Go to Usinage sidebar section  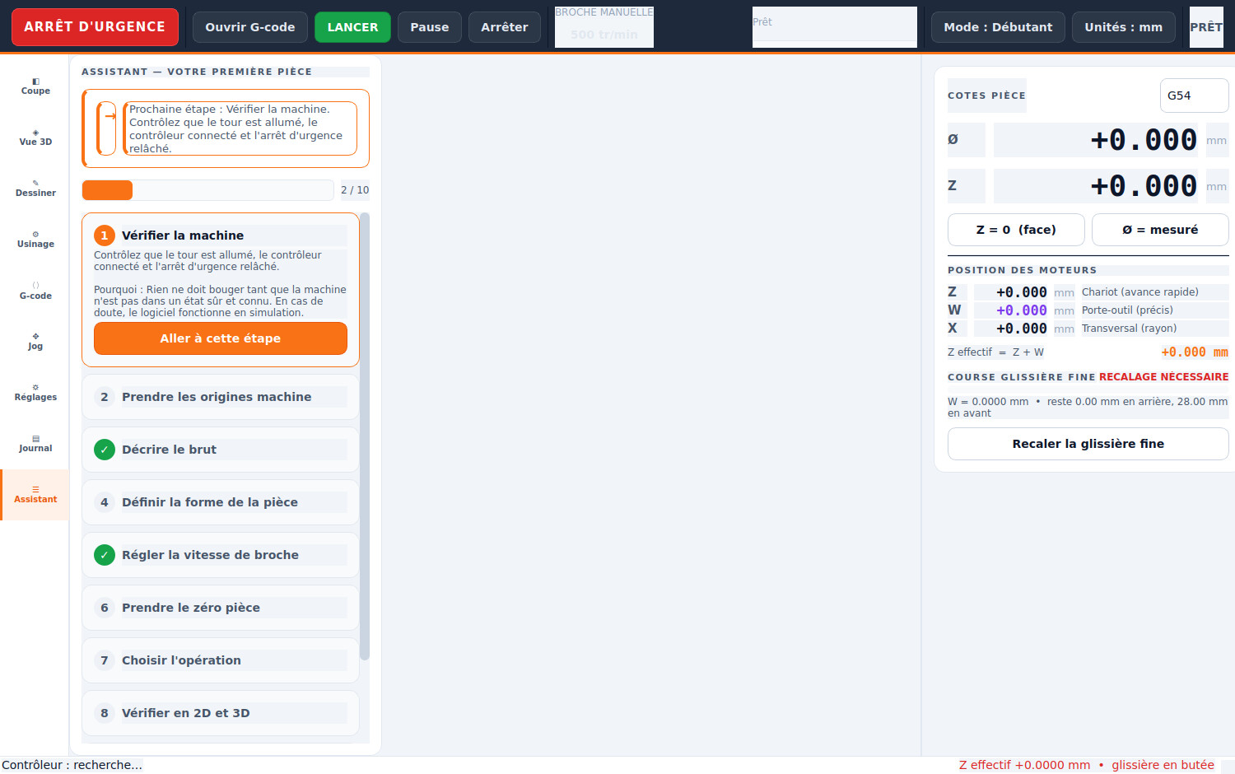(x=35, y=240)
